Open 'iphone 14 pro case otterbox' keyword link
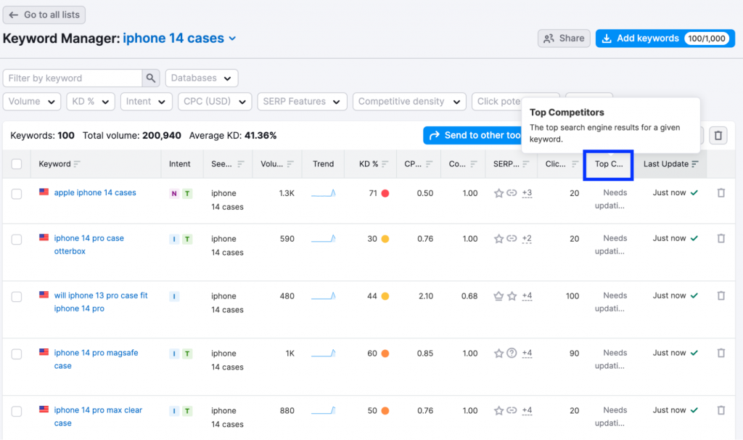Image resolution: width=743 pixels, height=440 pixels. point(89,245)
